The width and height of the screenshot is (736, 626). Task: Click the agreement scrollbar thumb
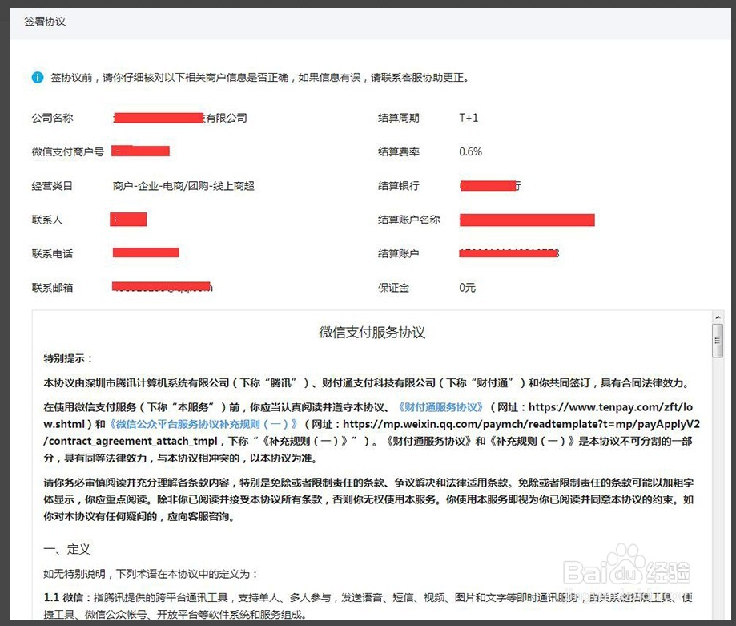point(718,342)
